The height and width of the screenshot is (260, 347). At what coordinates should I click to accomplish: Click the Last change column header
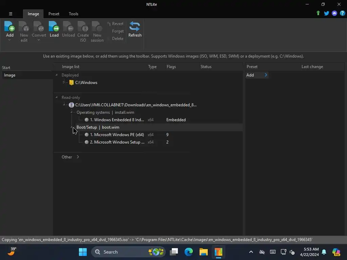pos(322,67)
